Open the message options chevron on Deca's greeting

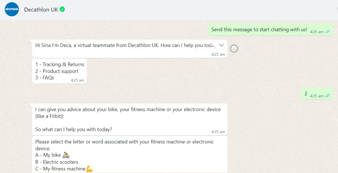(x=221, y=45)
